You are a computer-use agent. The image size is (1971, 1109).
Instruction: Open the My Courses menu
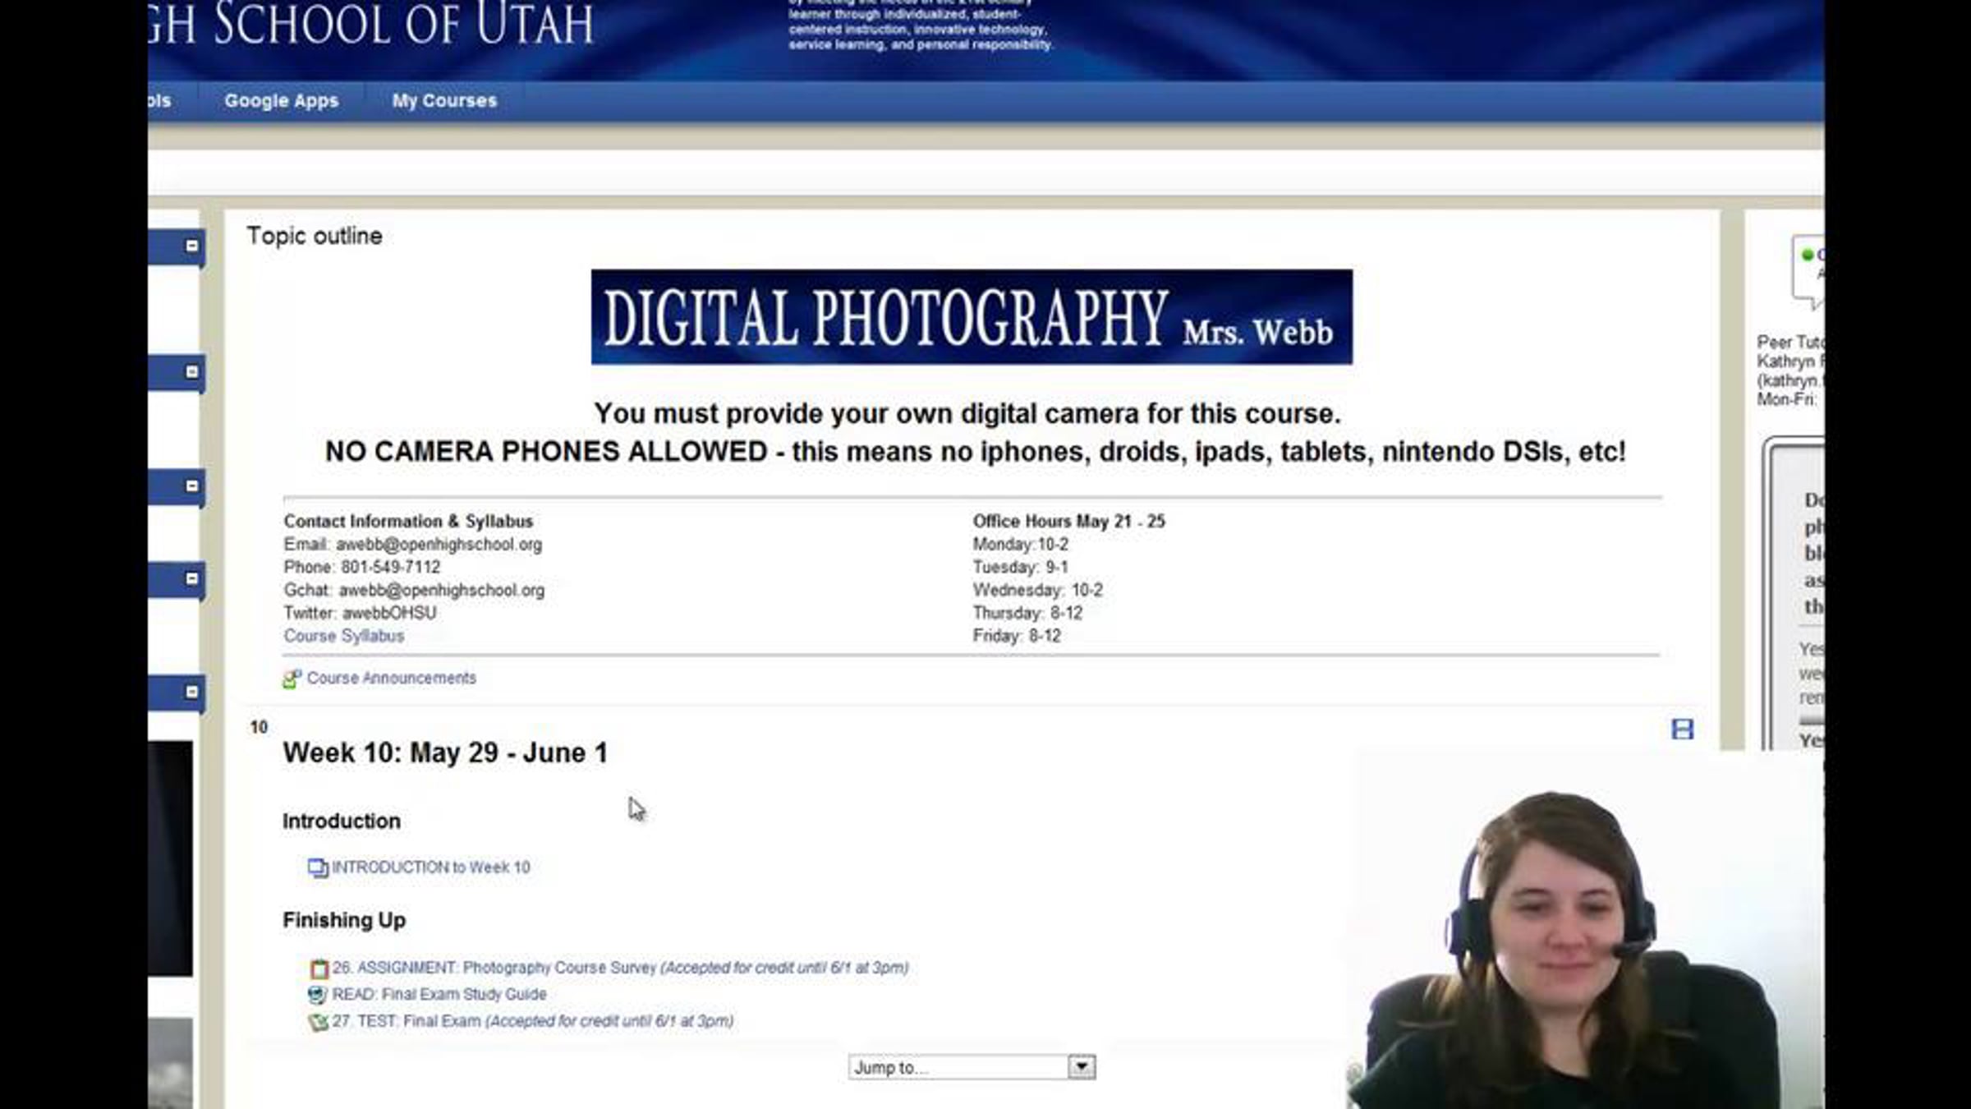pos(444,101)
